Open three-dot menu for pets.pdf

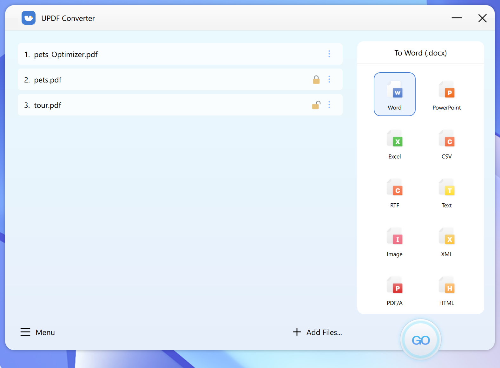[x=329, y=79]
